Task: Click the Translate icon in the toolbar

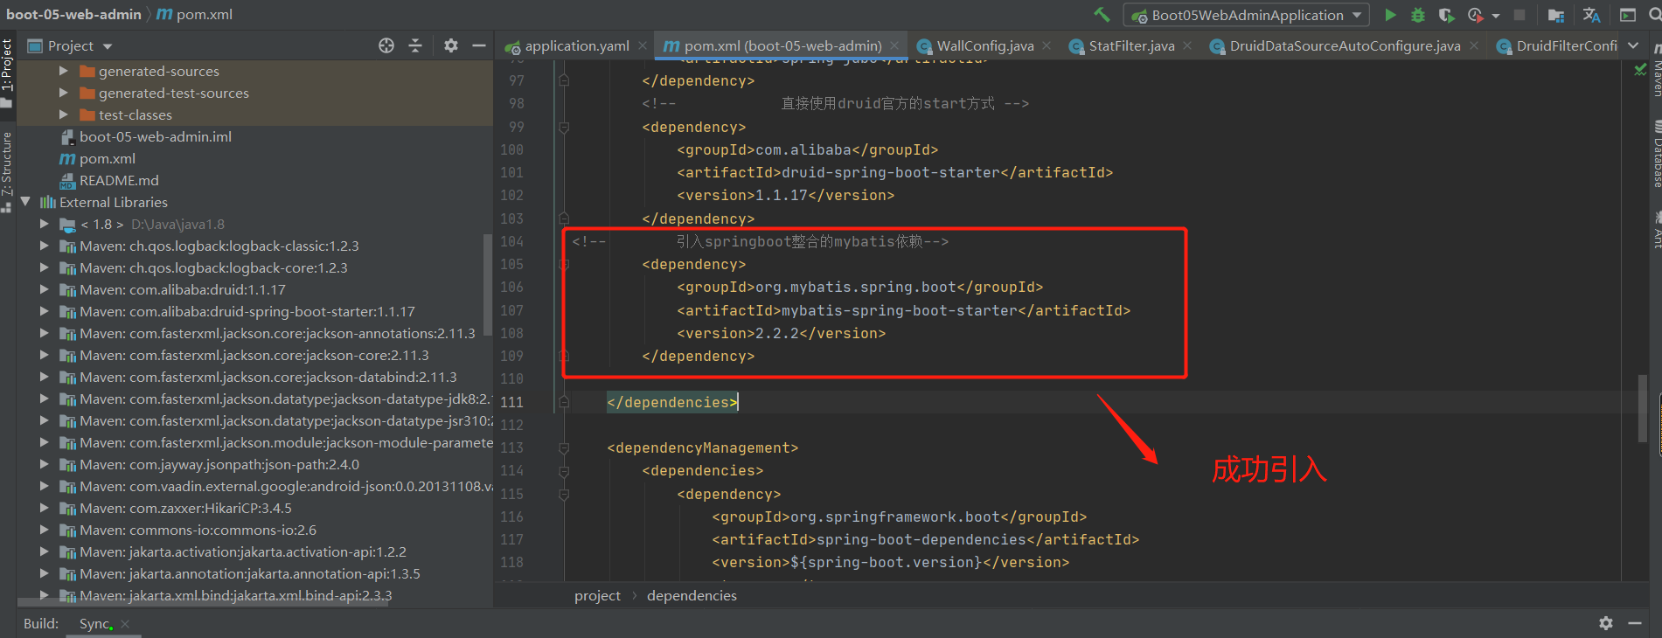Action: (1591, 15)
